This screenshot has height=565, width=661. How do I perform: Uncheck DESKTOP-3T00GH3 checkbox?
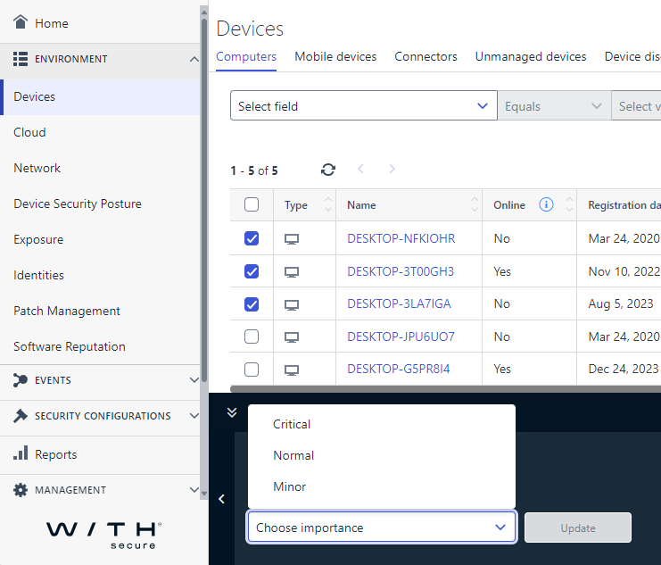[x=252, y=271]
